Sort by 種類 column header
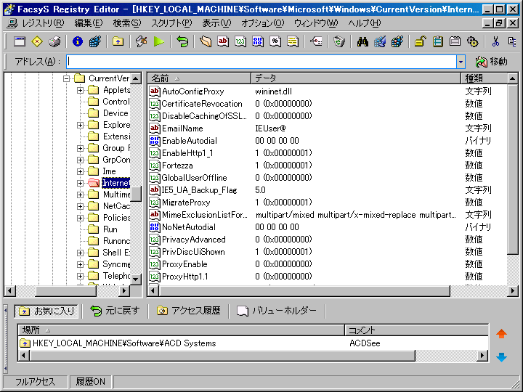The height and width of the screenshot is (392, 523). pyautogui.click(x=485, y=78)
